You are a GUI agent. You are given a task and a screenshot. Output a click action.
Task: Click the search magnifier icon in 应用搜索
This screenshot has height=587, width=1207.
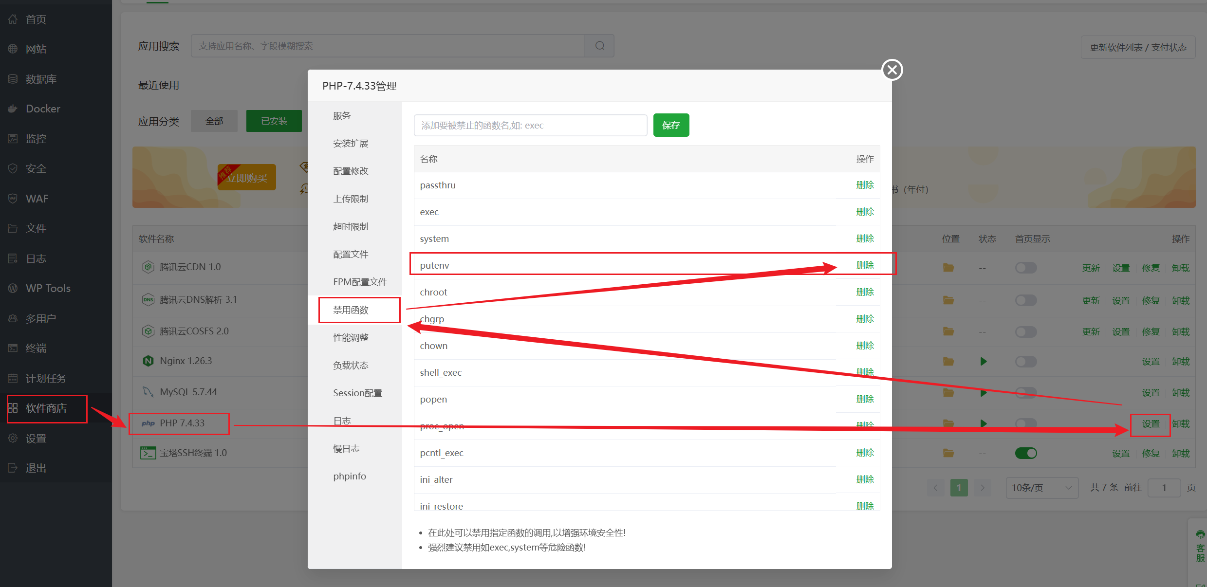pos(599,45)
